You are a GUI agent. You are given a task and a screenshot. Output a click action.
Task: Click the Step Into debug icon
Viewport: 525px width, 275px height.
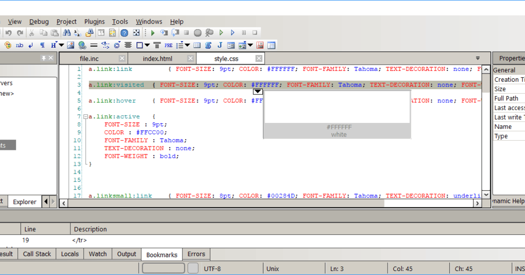click(164, 33)
